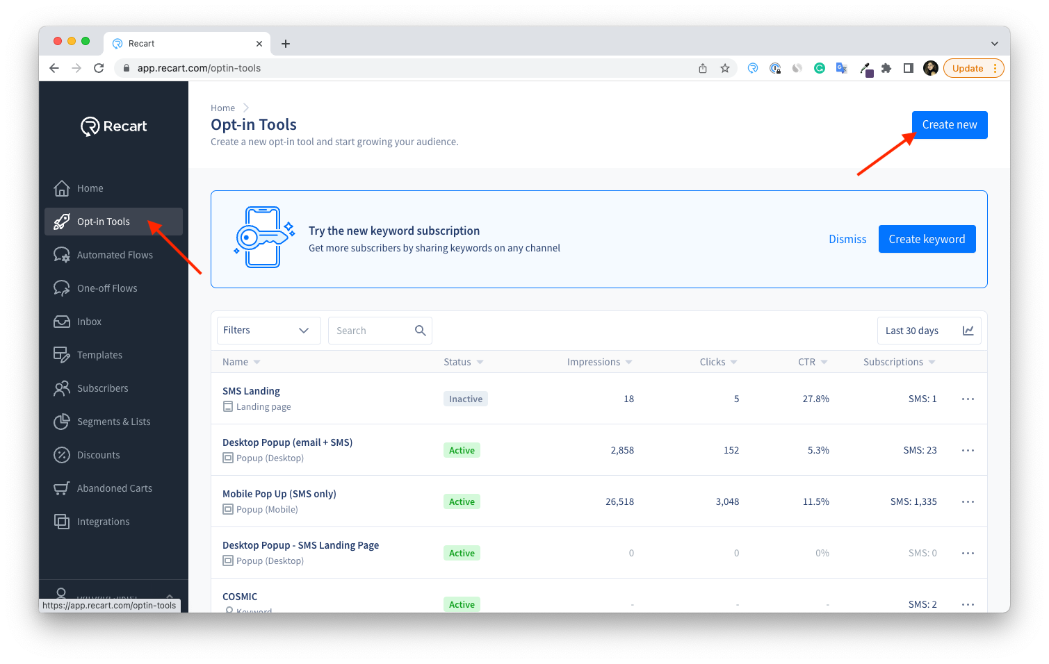
Task: Click the Recart logo in sidebar
Action: (114, 126)
